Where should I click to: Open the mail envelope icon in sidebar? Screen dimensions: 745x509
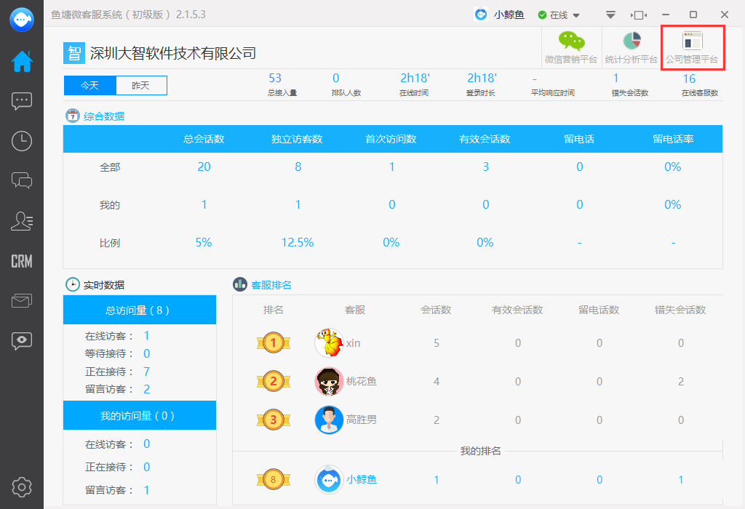coord(21,300)
